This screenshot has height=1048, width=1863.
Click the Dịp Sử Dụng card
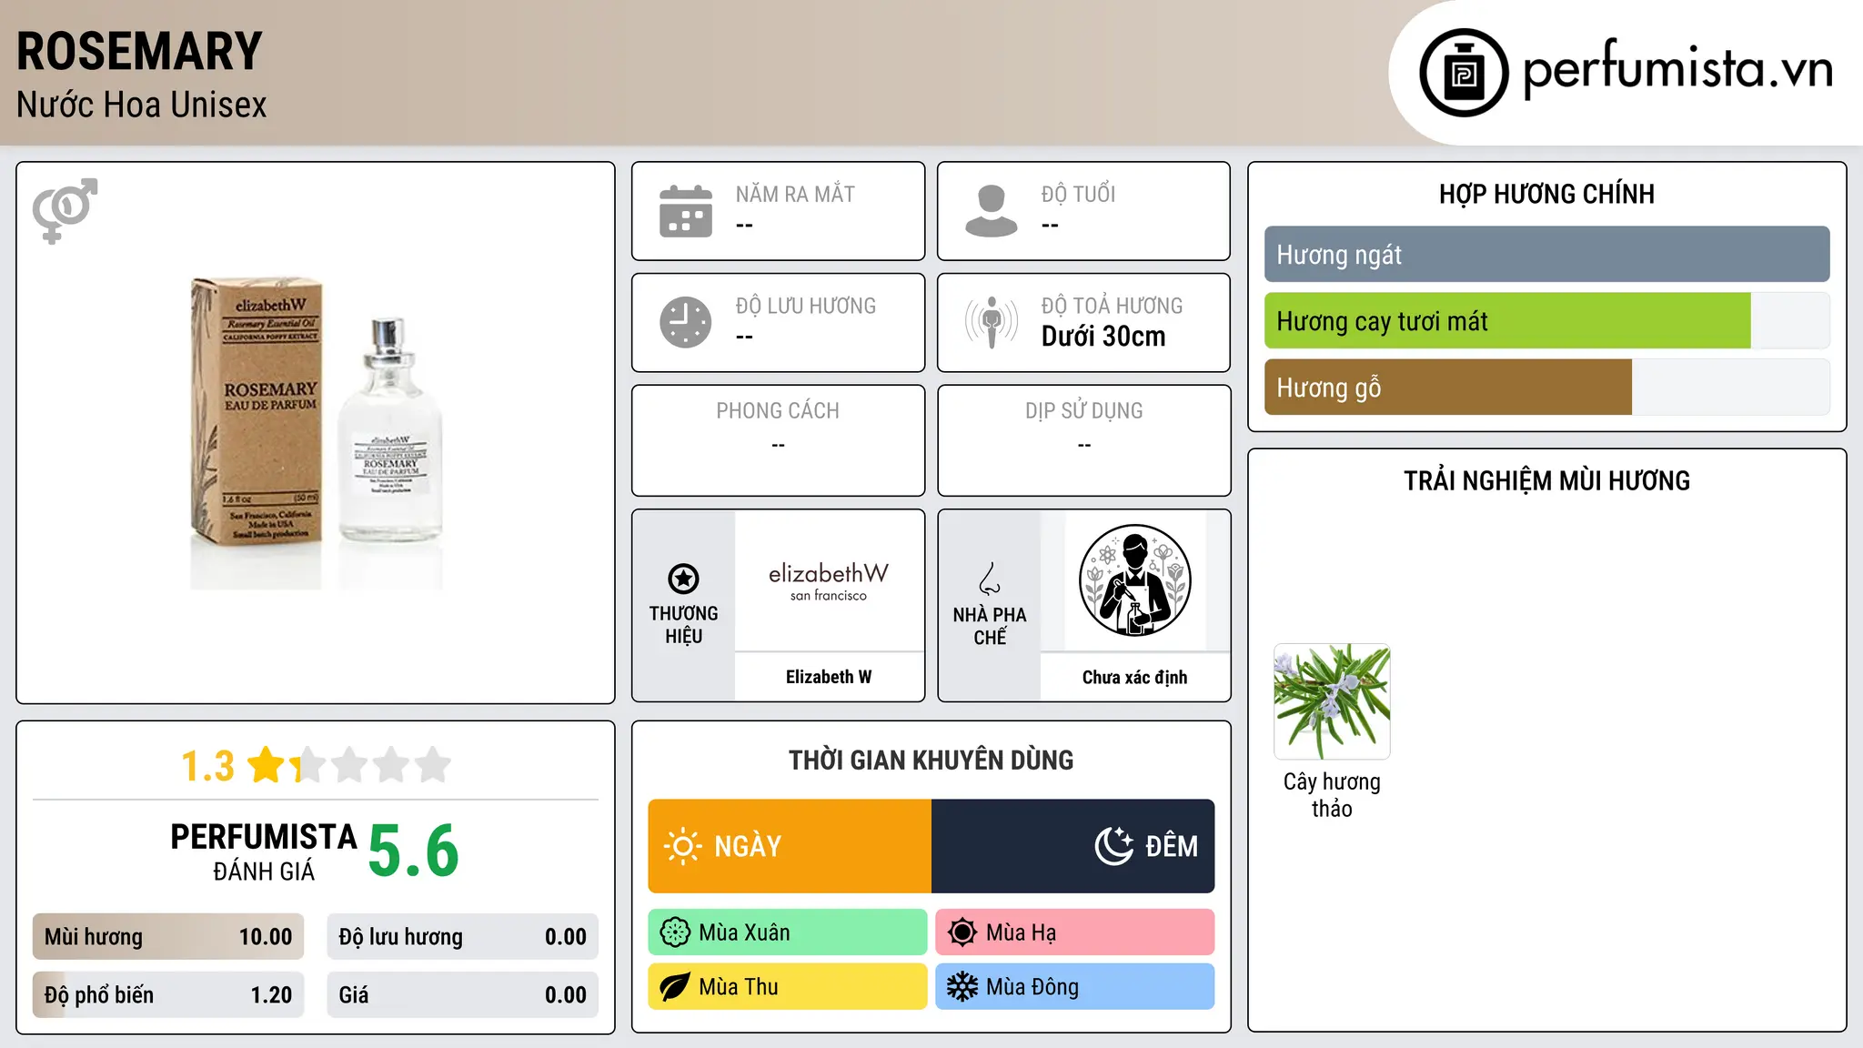point(1084,440)
